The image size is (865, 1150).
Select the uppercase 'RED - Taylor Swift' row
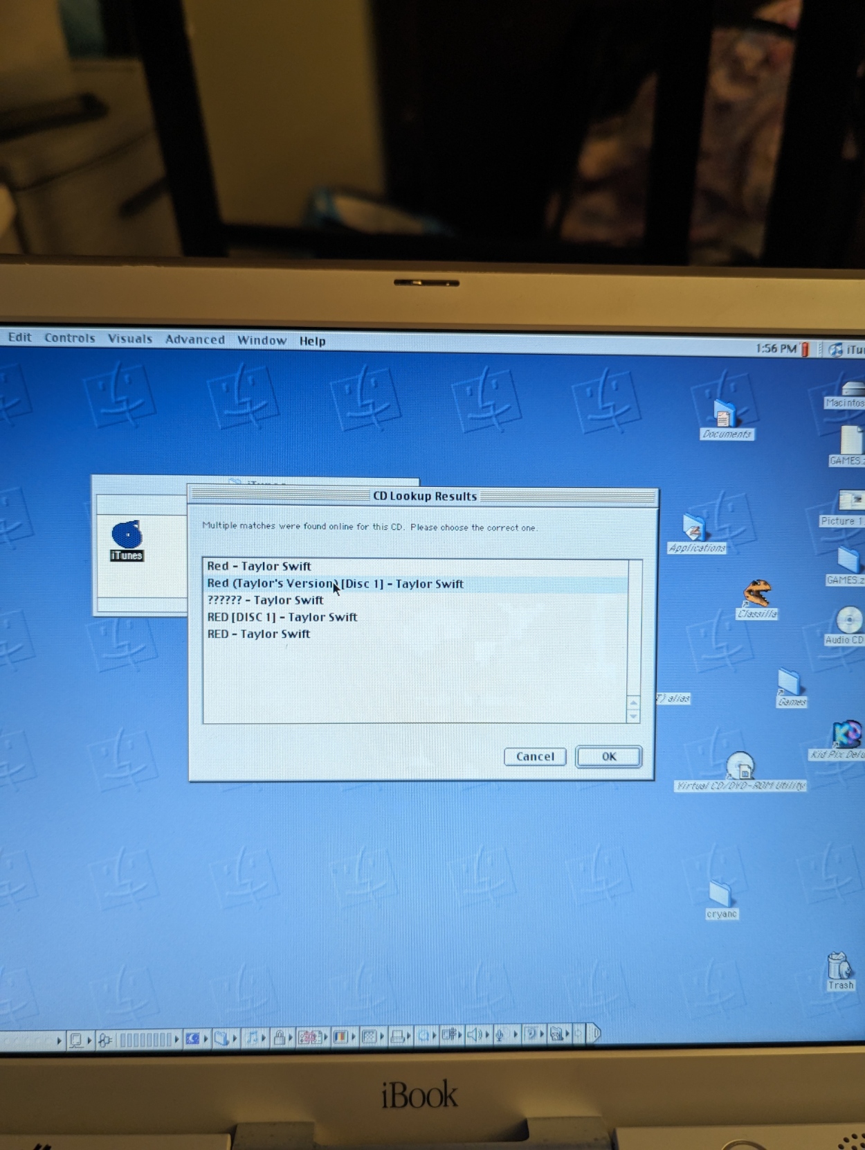click(415, 633)
